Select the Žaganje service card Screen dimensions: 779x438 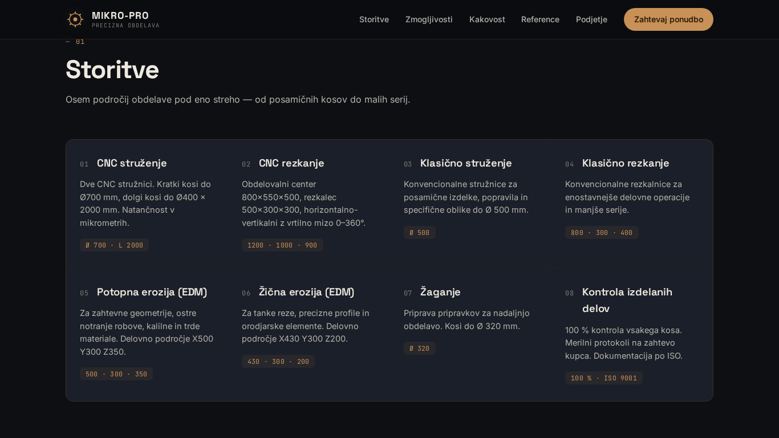(x=440, y=292)
